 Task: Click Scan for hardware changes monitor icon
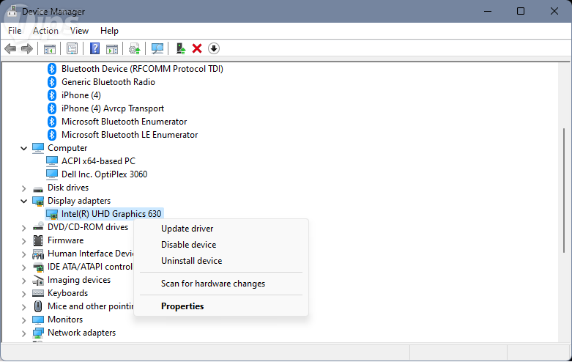point(157,48)
